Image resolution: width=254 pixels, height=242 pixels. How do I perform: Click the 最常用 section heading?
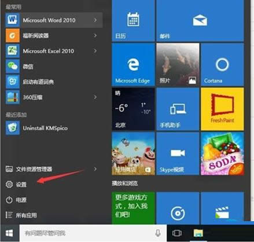(13, 8)
